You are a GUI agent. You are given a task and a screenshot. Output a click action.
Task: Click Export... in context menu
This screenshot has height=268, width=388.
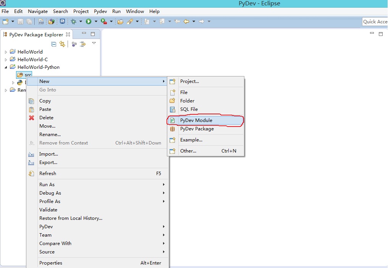97,162
